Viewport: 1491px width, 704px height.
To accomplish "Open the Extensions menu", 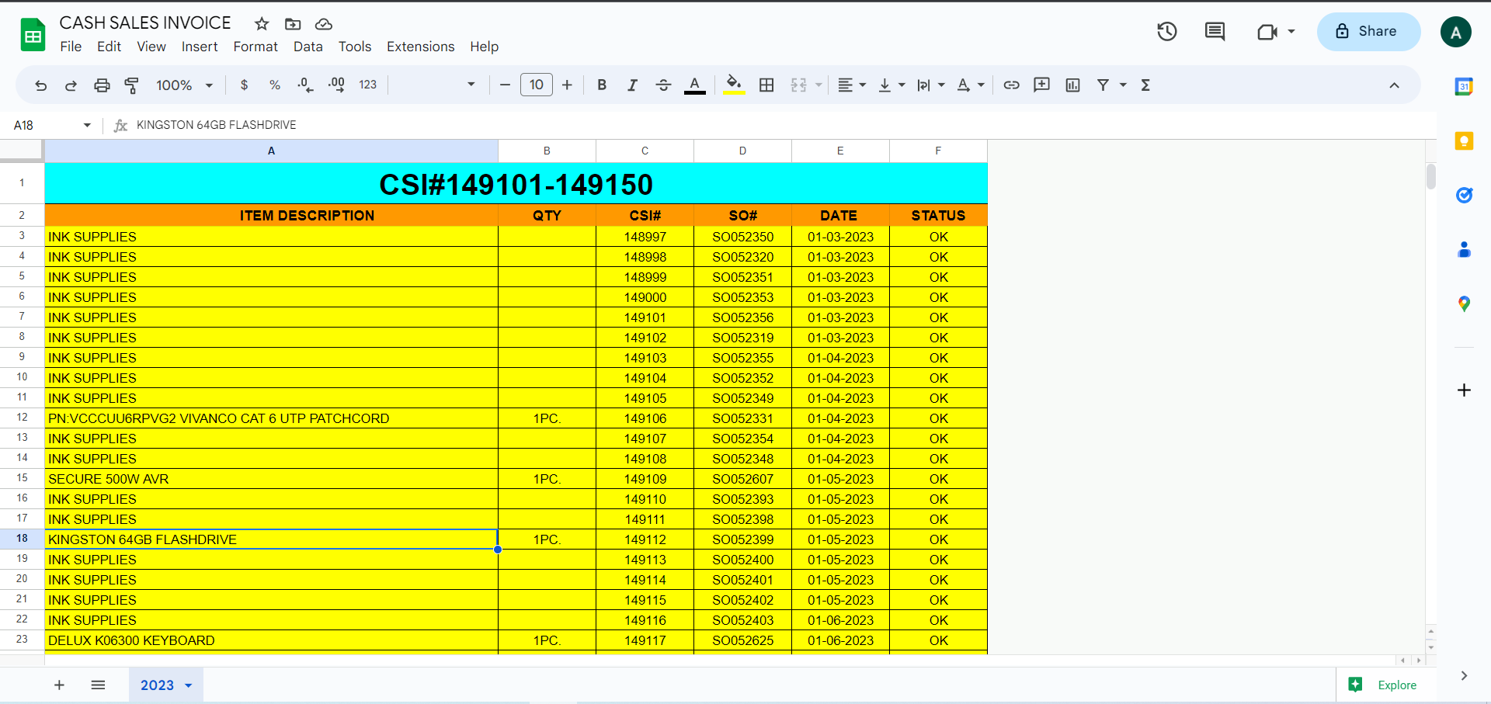I will coord(420,47).
